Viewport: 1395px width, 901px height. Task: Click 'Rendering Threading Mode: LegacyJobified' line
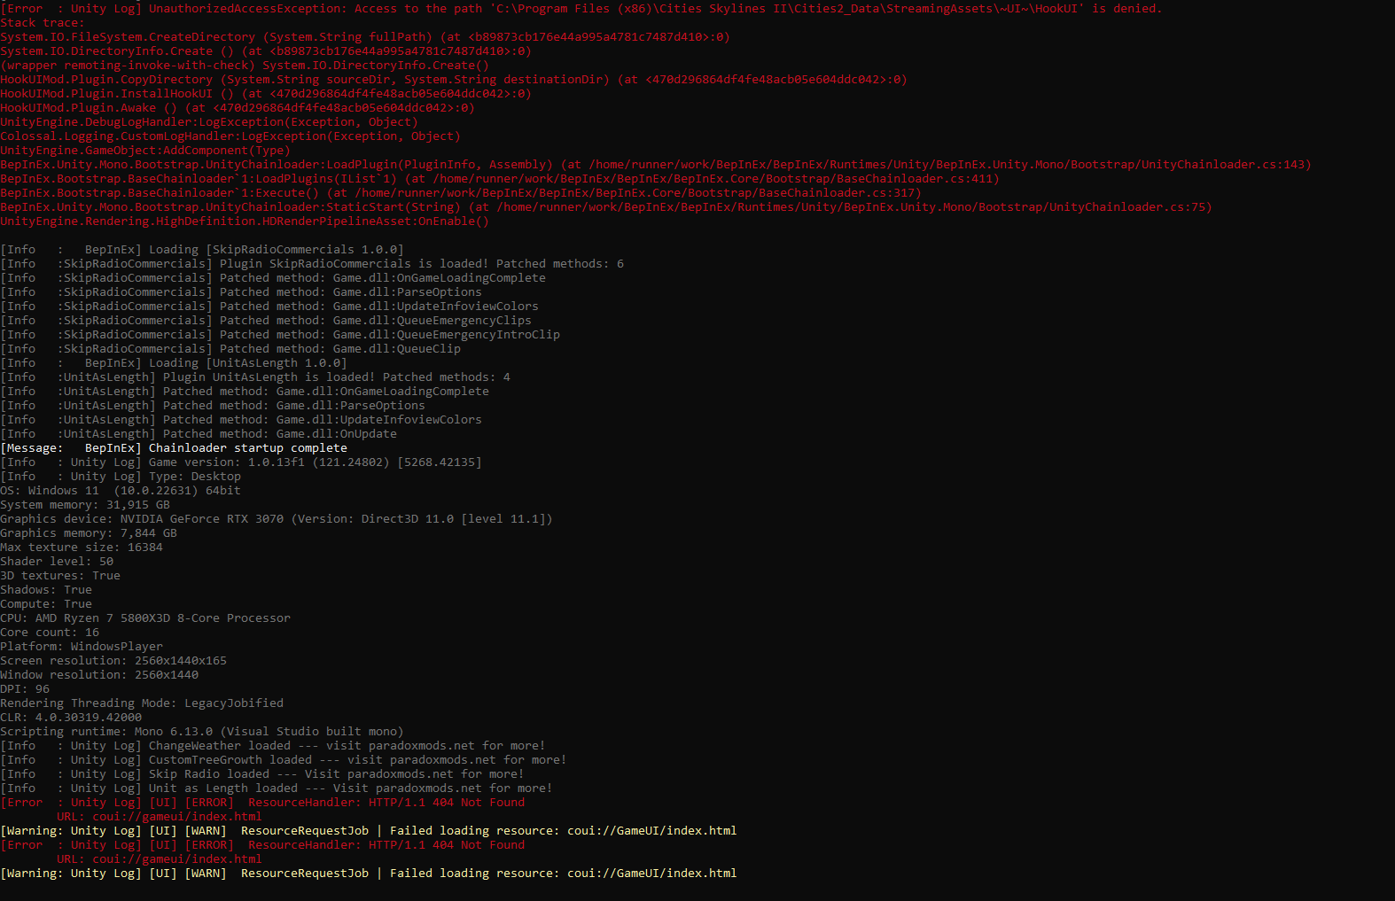pyautogui.click(x=142, y=703)
